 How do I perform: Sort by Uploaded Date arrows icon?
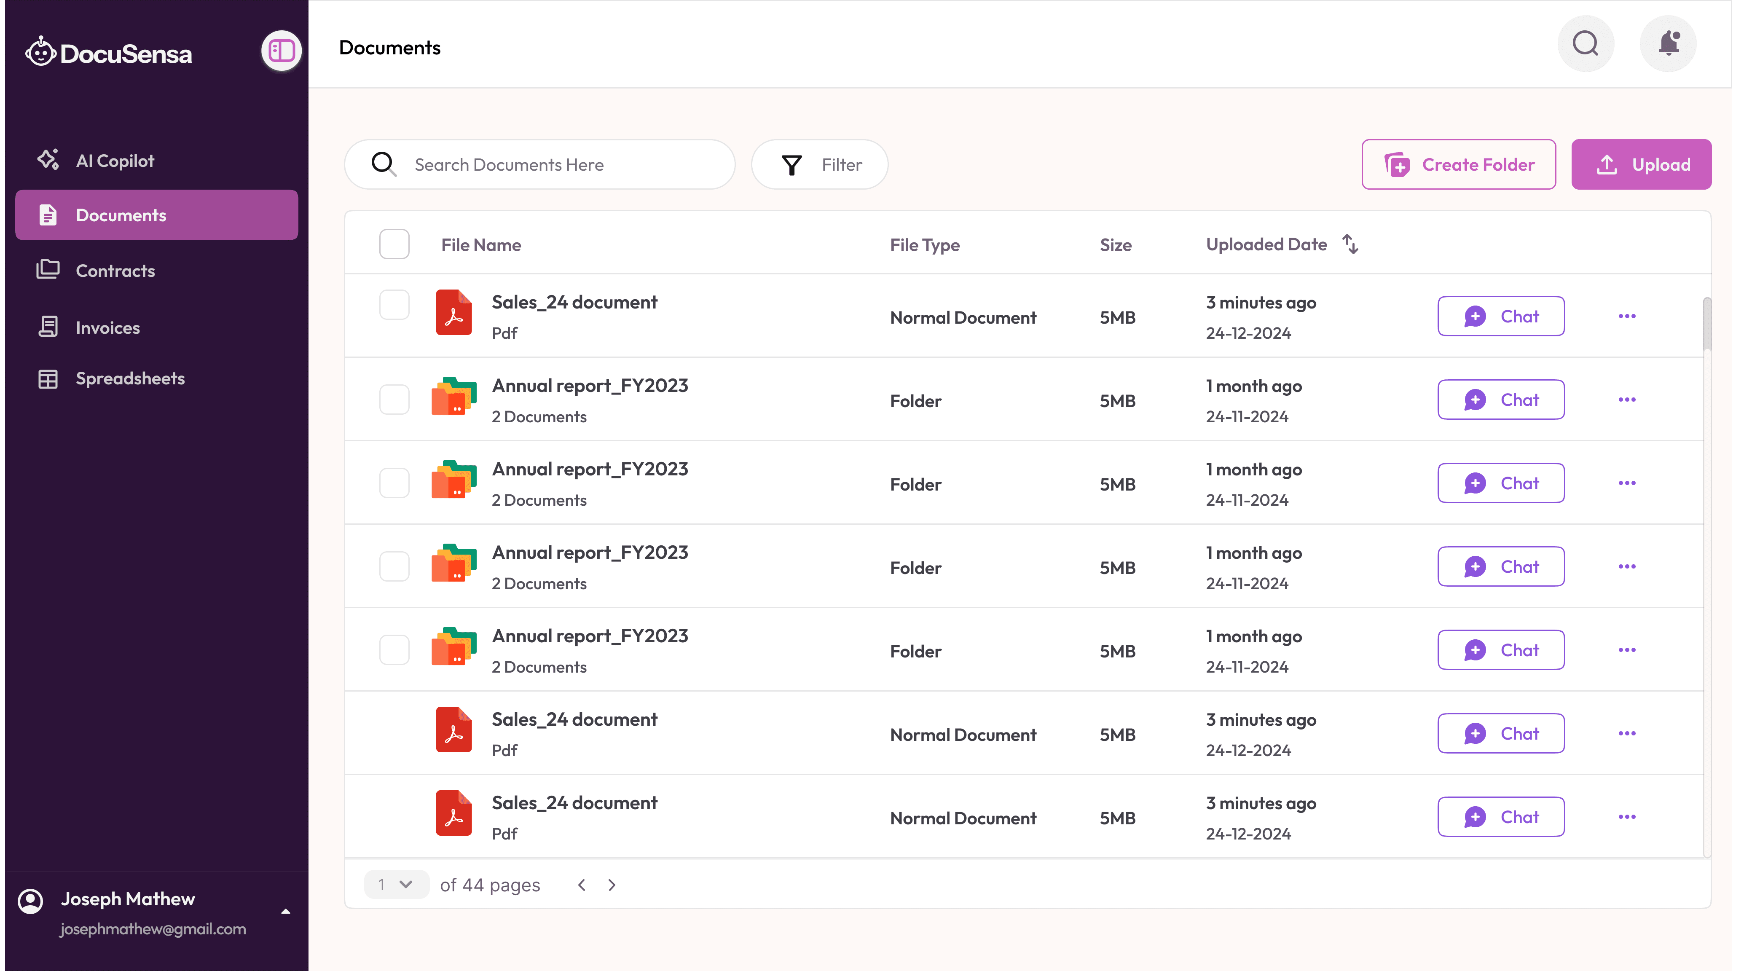tap(1350, 244)
